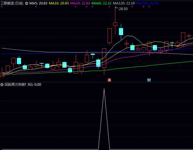Click the 28.50 high price label
193x150 pixels.
point(123,9)
